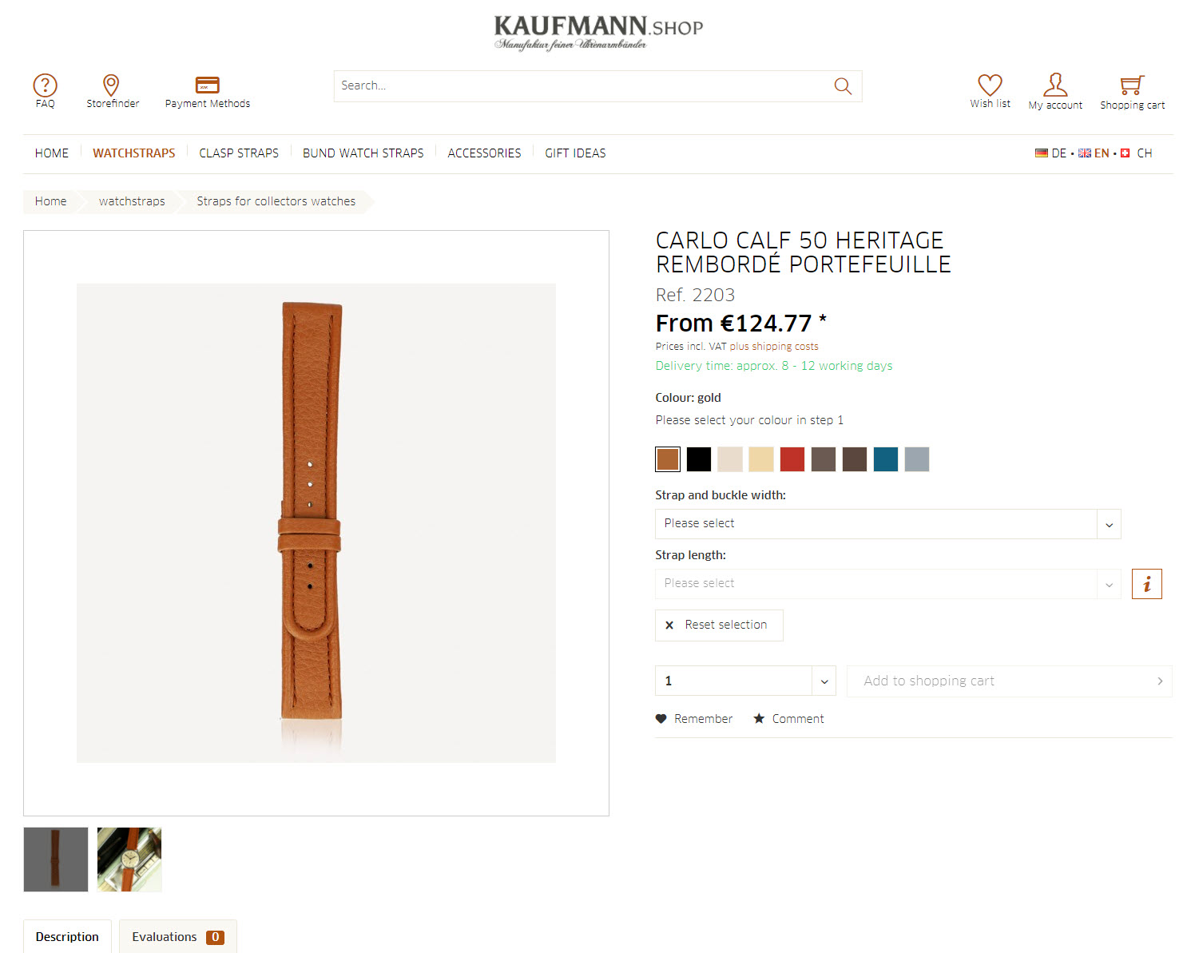Open the watch-on-wrist thumbnail image

[x=129, y=860]
